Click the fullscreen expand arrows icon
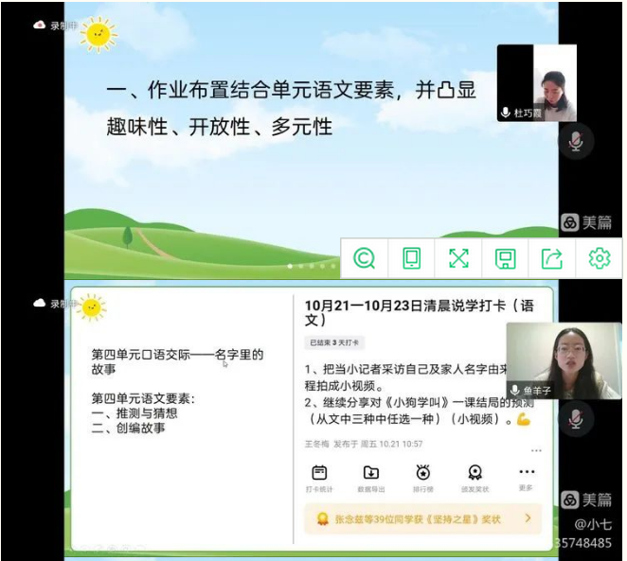The height and width of the screenshot is (561, 627). click(x=458, y=258)
